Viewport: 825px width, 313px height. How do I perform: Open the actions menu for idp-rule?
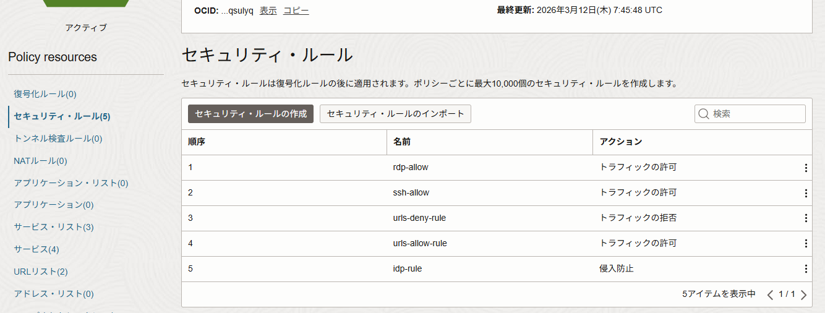click(805, 269)
